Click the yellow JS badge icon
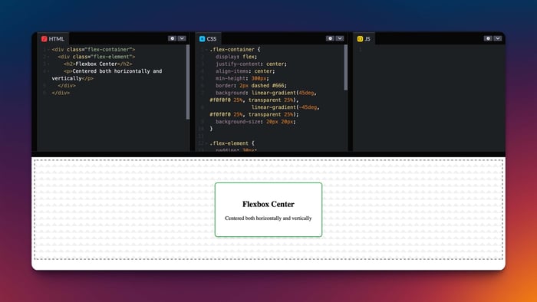The width and height of the screenshot is (537, 302). (360, 38)
